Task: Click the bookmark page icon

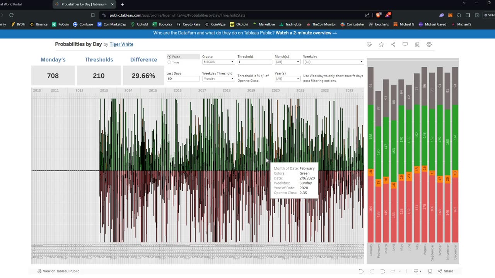Action: click(93, 15)
